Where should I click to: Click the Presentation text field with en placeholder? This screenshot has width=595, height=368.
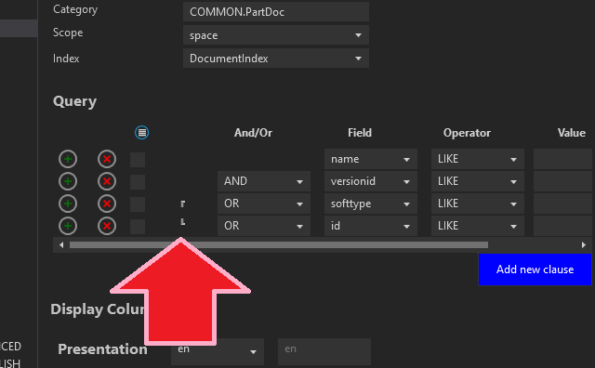[x=324, y=351]
